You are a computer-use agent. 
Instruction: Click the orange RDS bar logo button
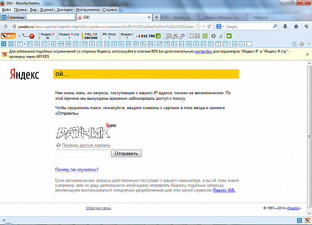(x=8, y=36)
